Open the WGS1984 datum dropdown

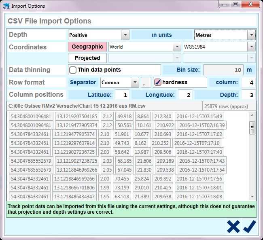251,47
